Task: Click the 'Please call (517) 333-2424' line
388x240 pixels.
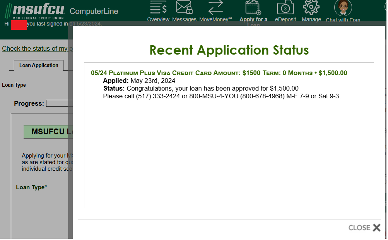Action: (x=222, y=96)
